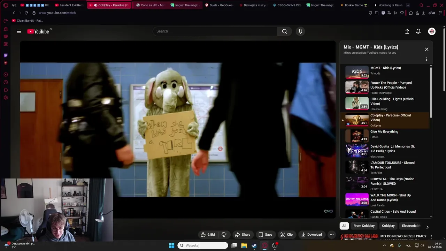The width and height of the screenshot is (446, 251).
Task: Save the video to a playlist
Action: [x=265, y=235]
